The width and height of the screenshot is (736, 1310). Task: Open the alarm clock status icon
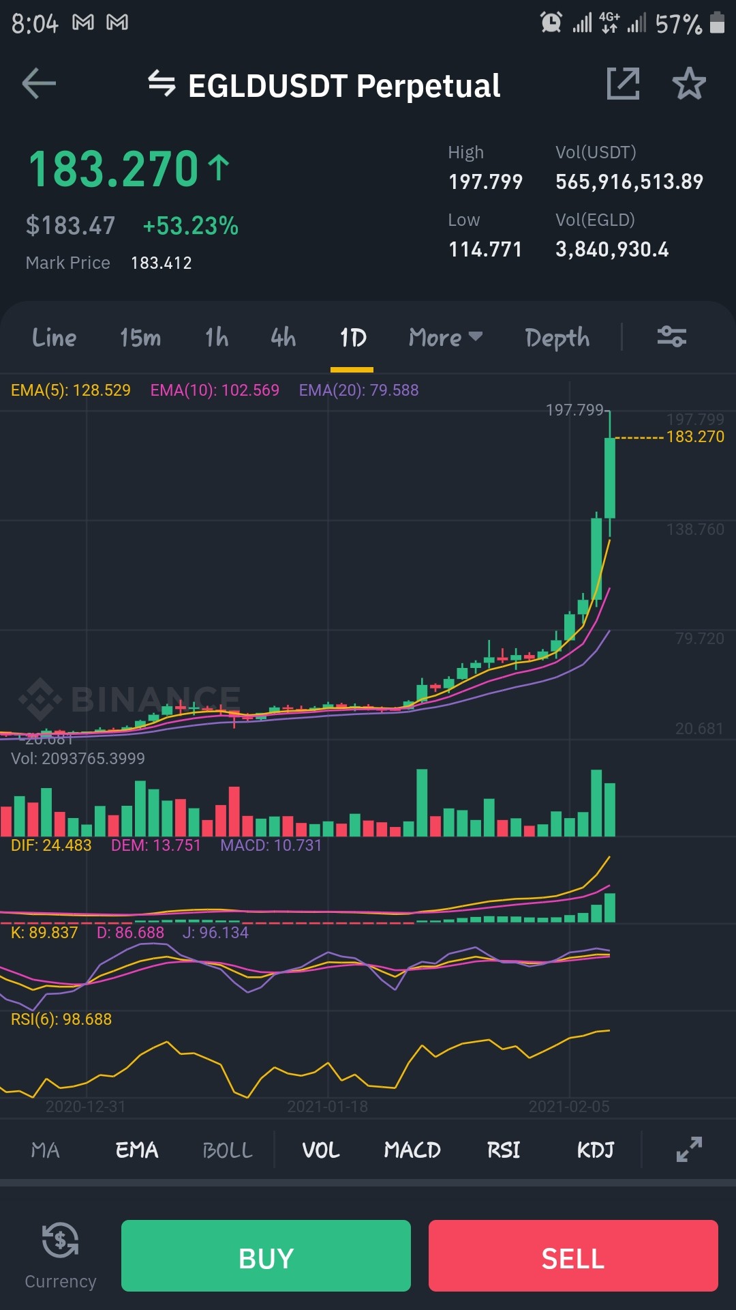(551, 23)
